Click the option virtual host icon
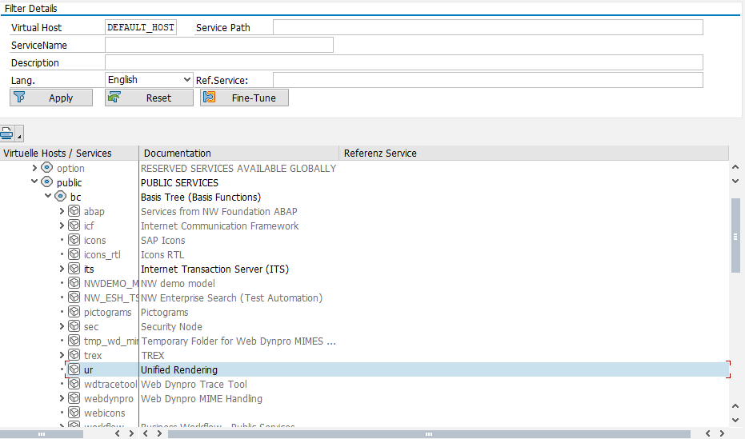The image size is (745, 439). [x=46, y=168]
